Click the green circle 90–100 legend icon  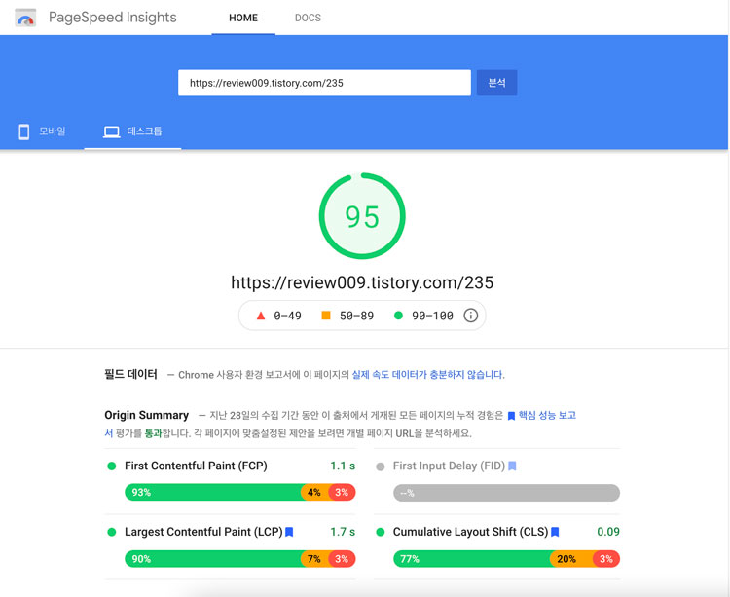click(398, 316)
